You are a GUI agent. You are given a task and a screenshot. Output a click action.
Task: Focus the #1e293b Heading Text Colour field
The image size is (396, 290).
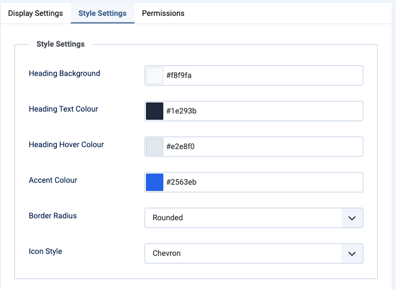click(262, 111)
